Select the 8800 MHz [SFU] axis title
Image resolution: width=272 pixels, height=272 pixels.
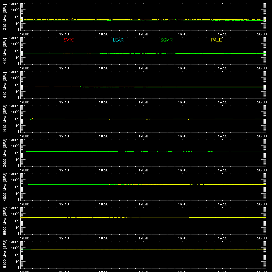(x=5, y=221)
